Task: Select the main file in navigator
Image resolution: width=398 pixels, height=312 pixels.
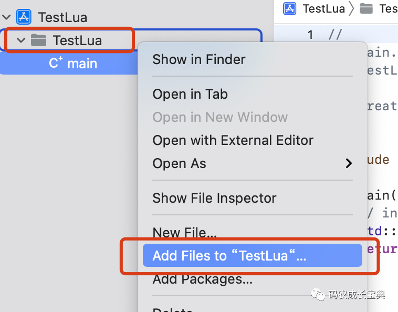Action: click(82, 64)
